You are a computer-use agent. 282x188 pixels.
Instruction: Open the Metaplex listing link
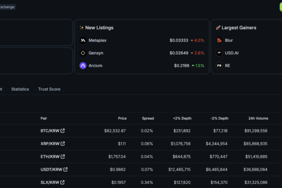(x=97, y=40)
